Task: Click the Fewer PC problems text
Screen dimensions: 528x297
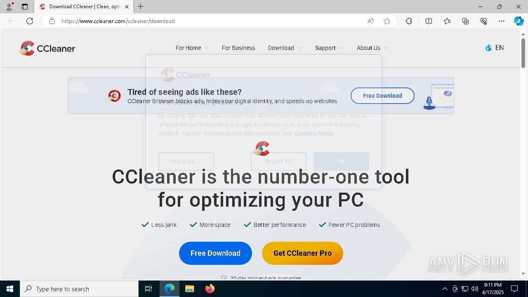Action: [x=354, y=225]
